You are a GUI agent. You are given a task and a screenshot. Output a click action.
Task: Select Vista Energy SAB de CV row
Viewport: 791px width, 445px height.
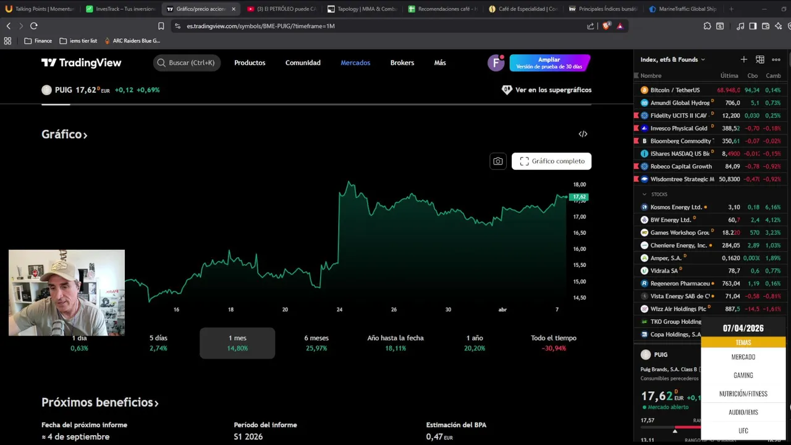(710, 296)
